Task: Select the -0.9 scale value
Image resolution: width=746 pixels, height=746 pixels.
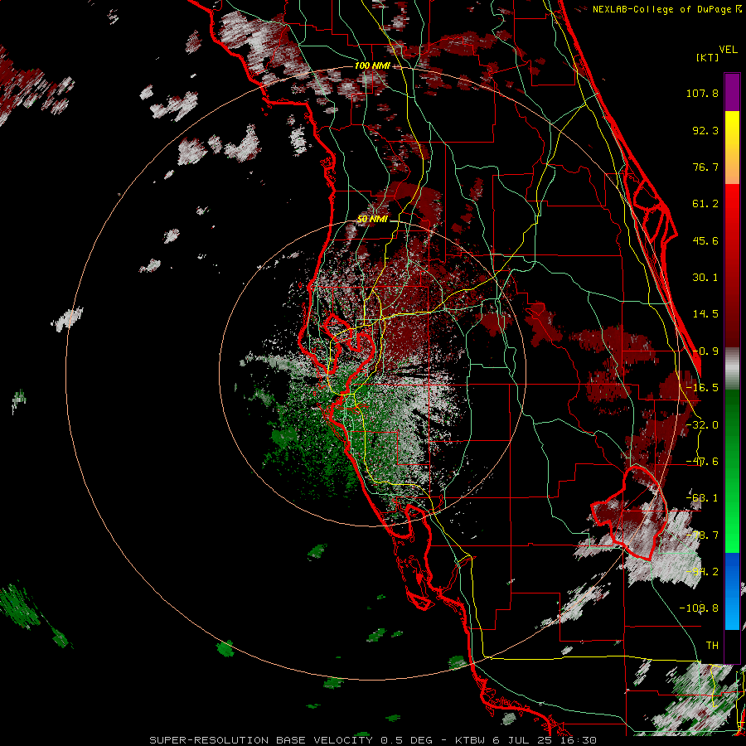Action: coord(705,351)
